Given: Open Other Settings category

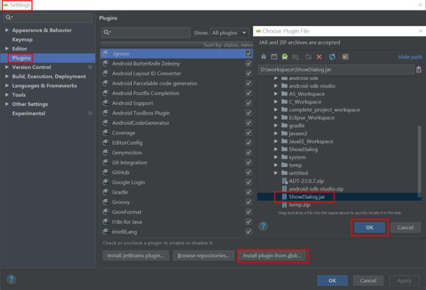Looking at the screenshot, I should [30, 104].
